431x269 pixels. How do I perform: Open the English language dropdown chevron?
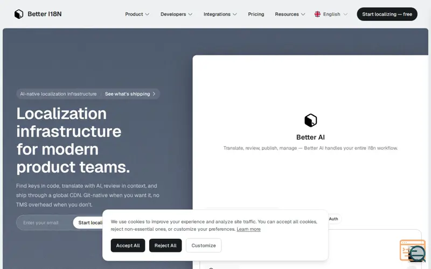tap(345, 15)
